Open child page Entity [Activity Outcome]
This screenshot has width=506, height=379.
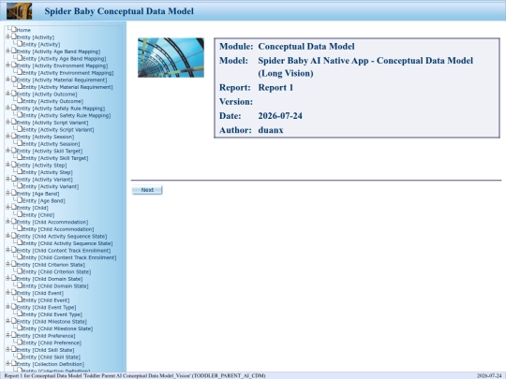tap(52, 101)
